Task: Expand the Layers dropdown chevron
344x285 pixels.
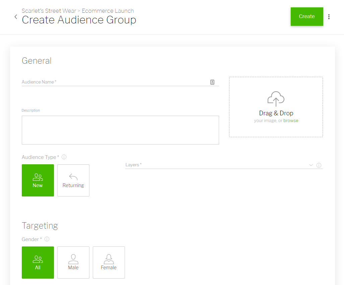Action: pyautogui.click(x=311, y=165)
